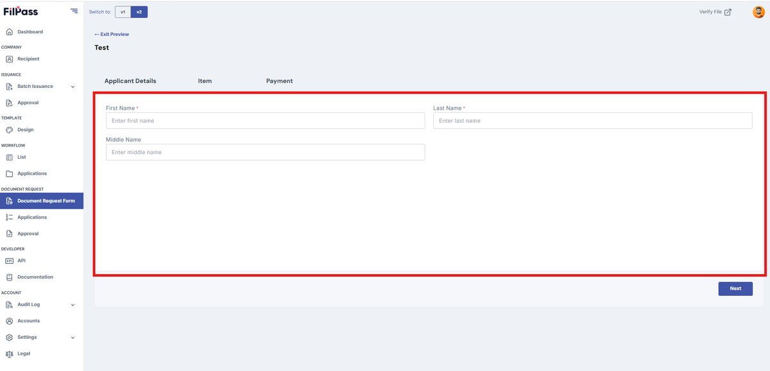
Task: Click the Documentation book icon
Action: (9, 277)
